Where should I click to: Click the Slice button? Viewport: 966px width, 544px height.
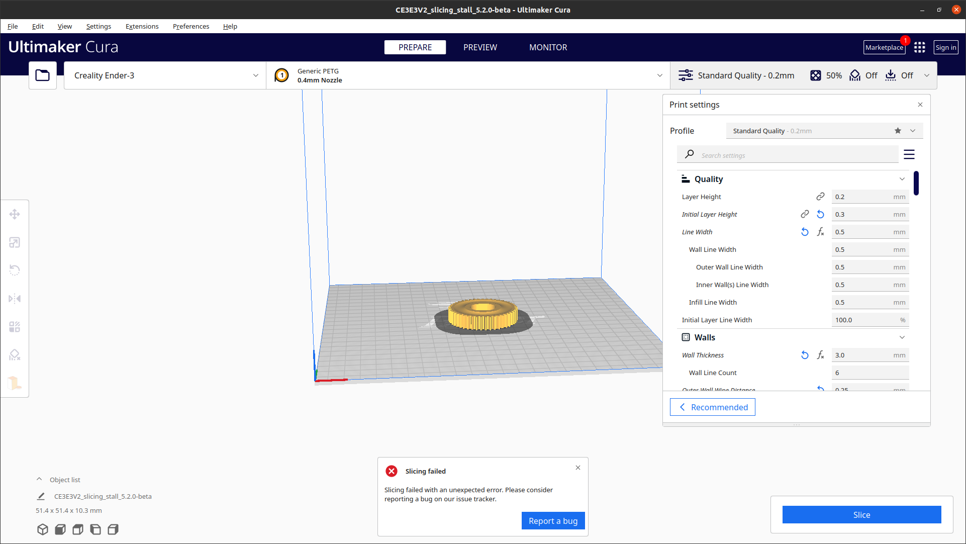pos(861,514)
